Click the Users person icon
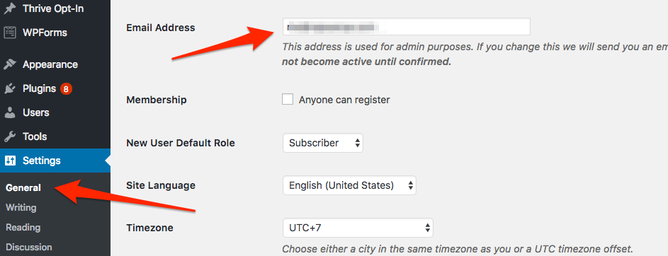Viewport: 668px width, 256px height. tap(10, 112)
